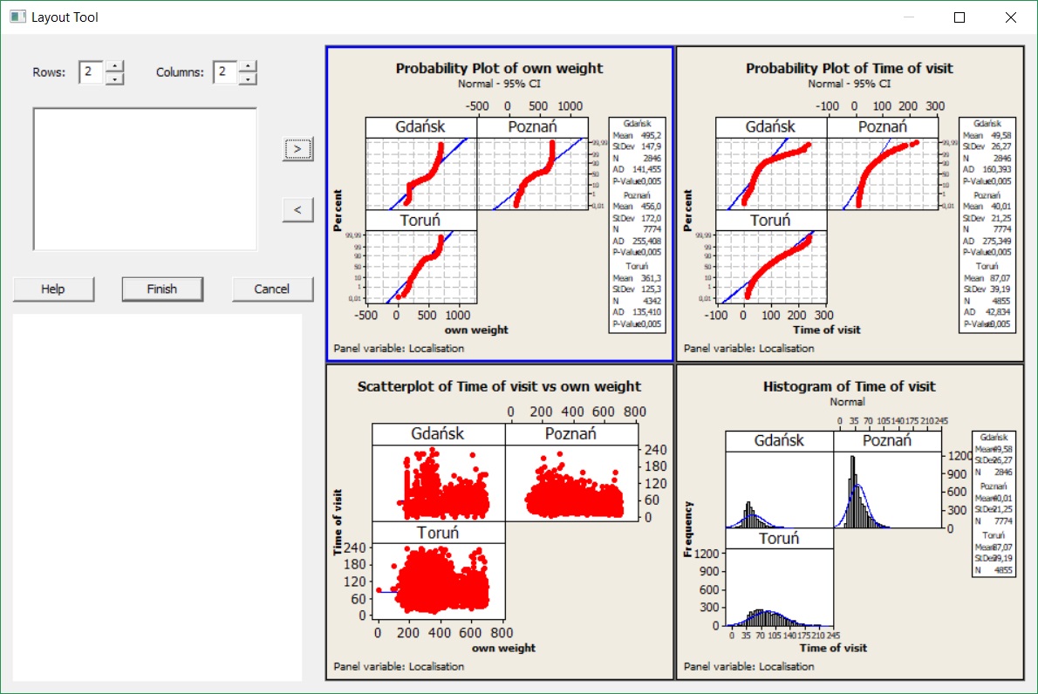Select Probability Plot of own weight cell
The image size is (1038, 694).
[x=499, y=203]
